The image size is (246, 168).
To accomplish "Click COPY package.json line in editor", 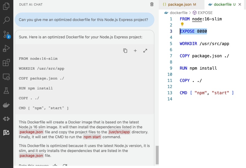I will point(204,56).
